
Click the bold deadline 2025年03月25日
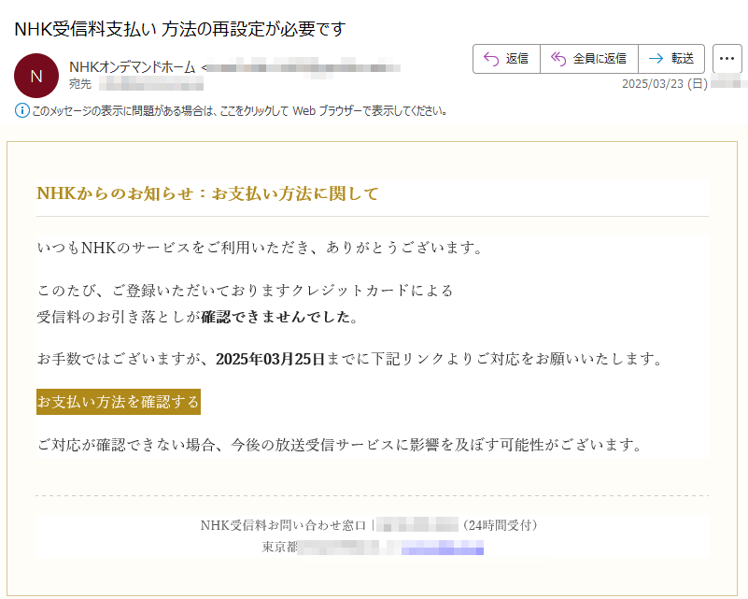coord(270,359)
